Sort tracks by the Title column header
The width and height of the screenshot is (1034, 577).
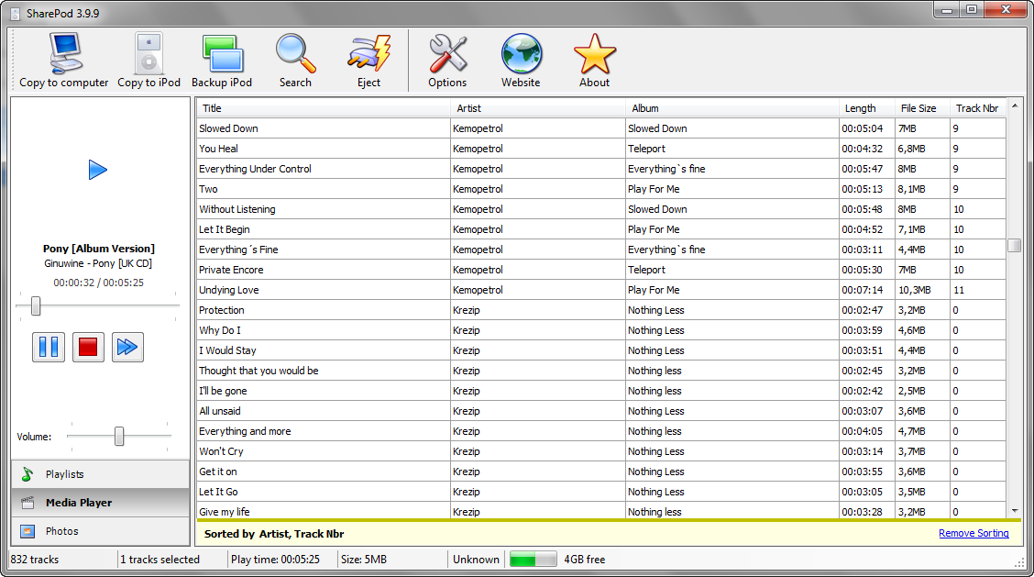(x=324, y=108)
